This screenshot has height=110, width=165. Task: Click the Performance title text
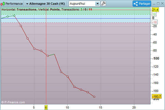pos(14,4)
